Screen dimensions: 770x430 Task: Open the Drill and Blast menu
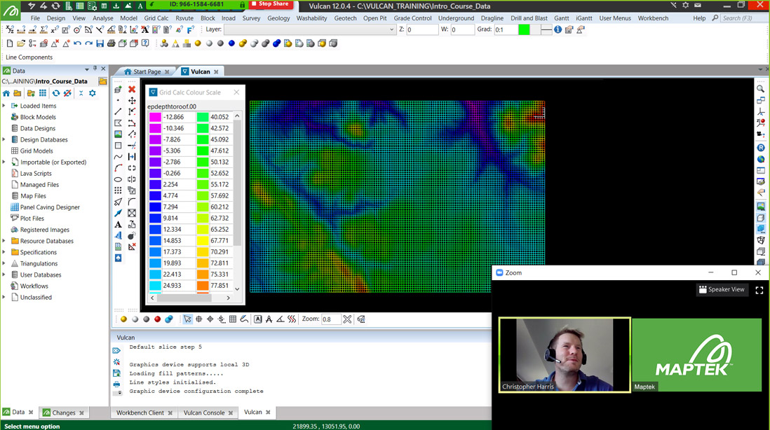[529, 18]
